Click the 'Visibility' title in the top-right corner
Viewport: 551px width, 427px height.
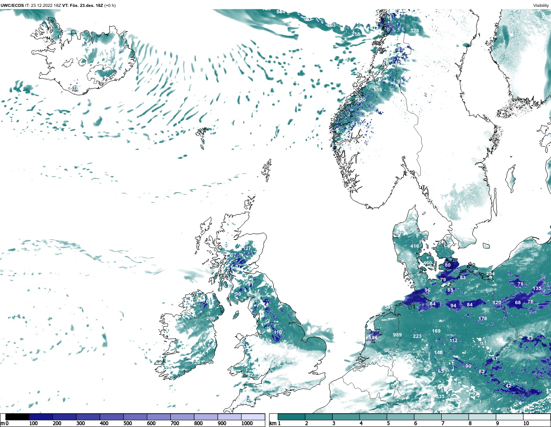[541, 6]
